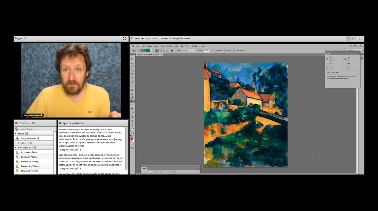Image resolution: width=378 pixels, height=211 pixels.
Task: Select the Brush tool
Action: [132, 86]
